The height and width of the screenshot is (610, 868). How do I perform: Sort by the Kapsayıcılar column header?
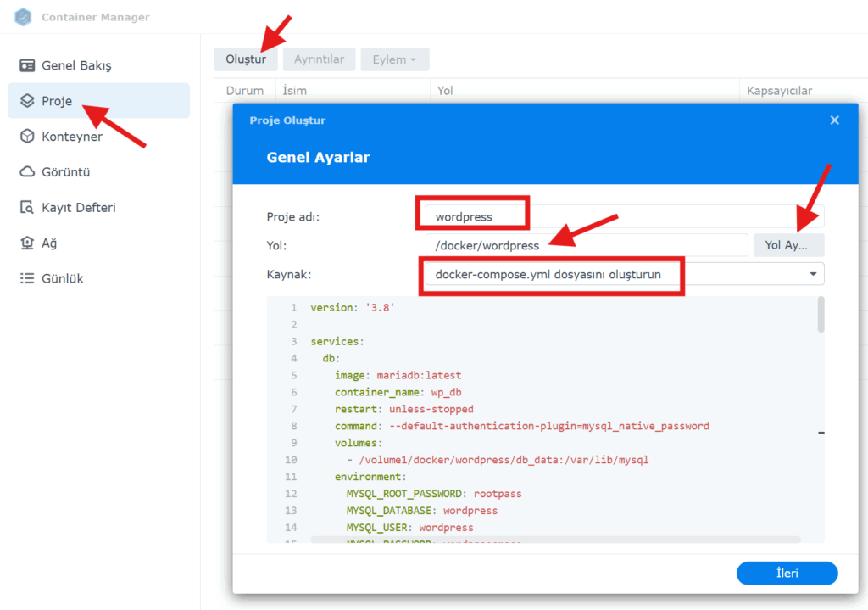coord(779,91)
